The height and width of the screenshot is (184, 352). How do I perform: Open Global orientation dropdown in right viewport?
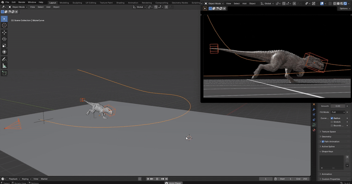(267, 4)
